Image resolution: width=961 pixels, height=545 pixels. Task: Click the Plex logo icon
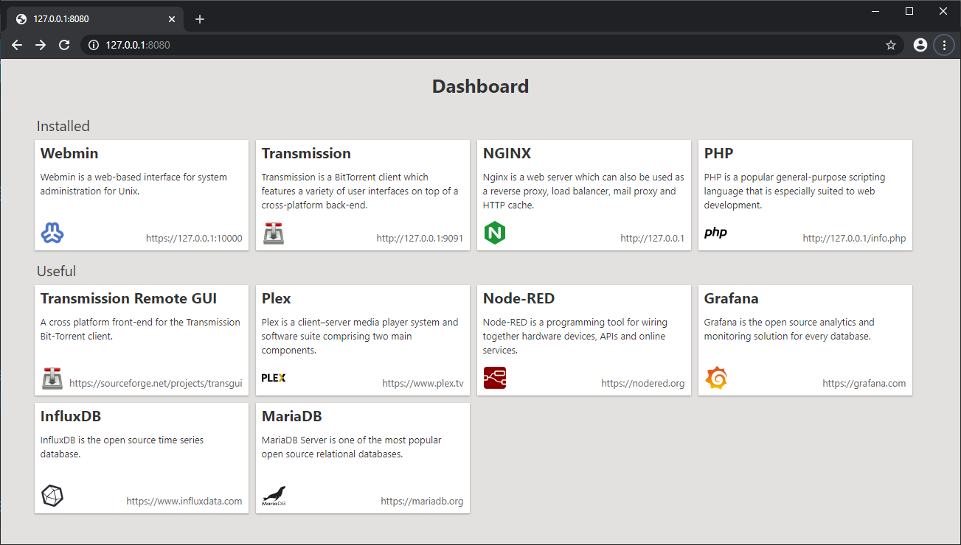click(x=274, y=378)
